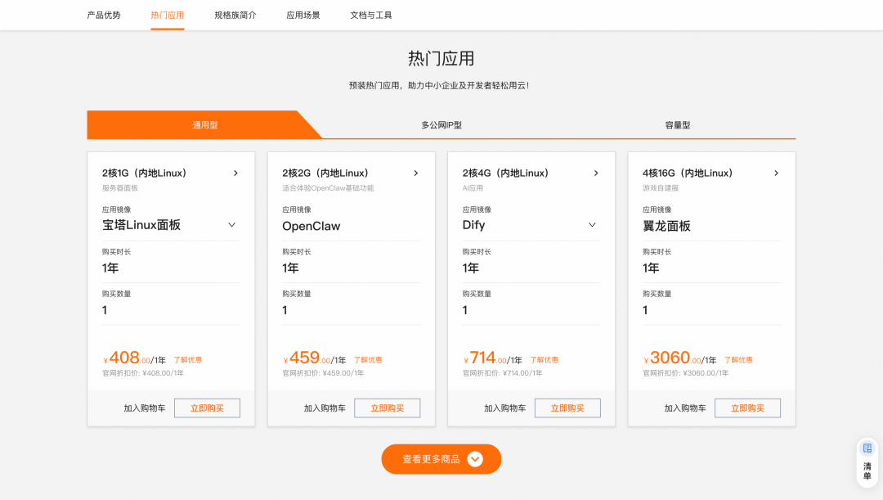This screenshot has width=883, height=500.
Task: Add the 2核2G plan to cart (加入购物车)
Action: (x=325, y=408)
